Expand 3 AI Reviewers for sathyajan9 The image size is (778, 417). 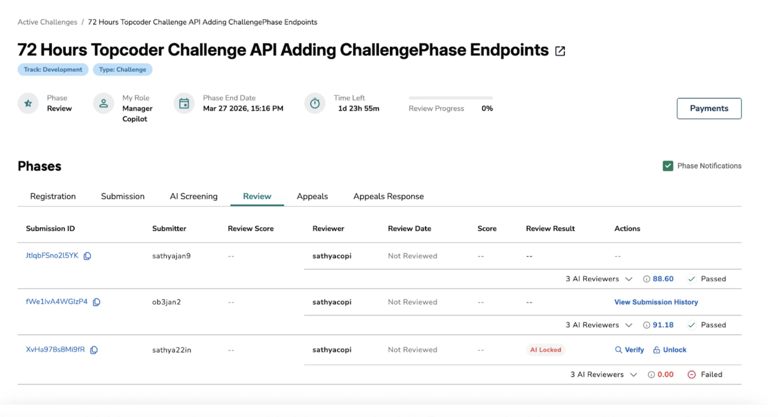pyautogui.click(x=628, y=279)
